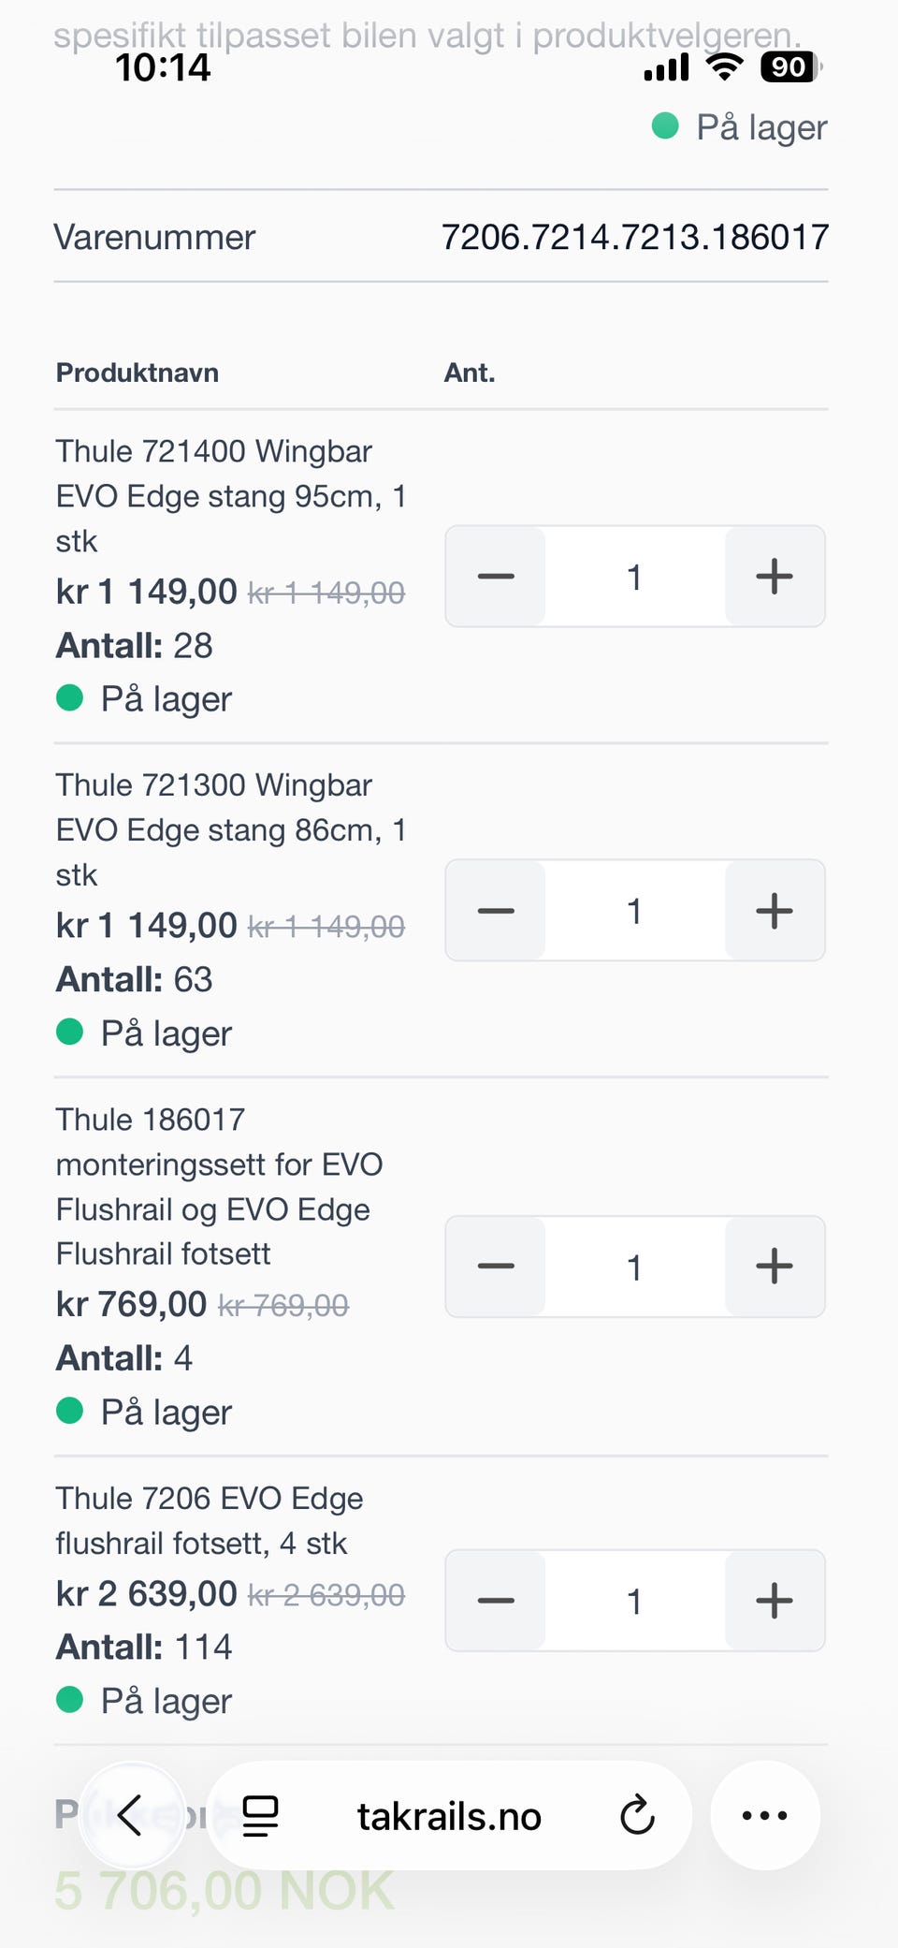Increase quantity of Thule 7206 fotsett
This screenshot has width=898, height=1948.
tap(775, 1601)
